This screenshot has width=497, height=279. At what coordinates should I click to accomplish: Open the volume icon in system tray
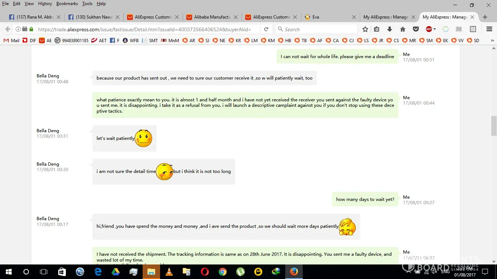pos(434,272)
